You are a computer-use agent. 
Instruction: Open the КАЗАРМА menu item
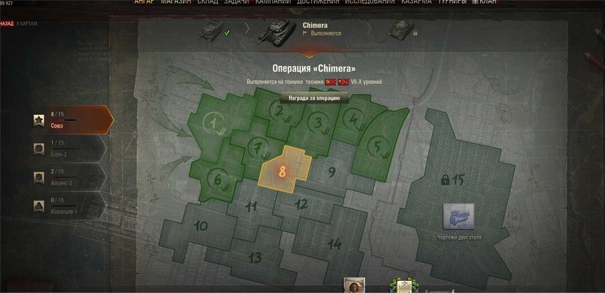pos(416,2)
